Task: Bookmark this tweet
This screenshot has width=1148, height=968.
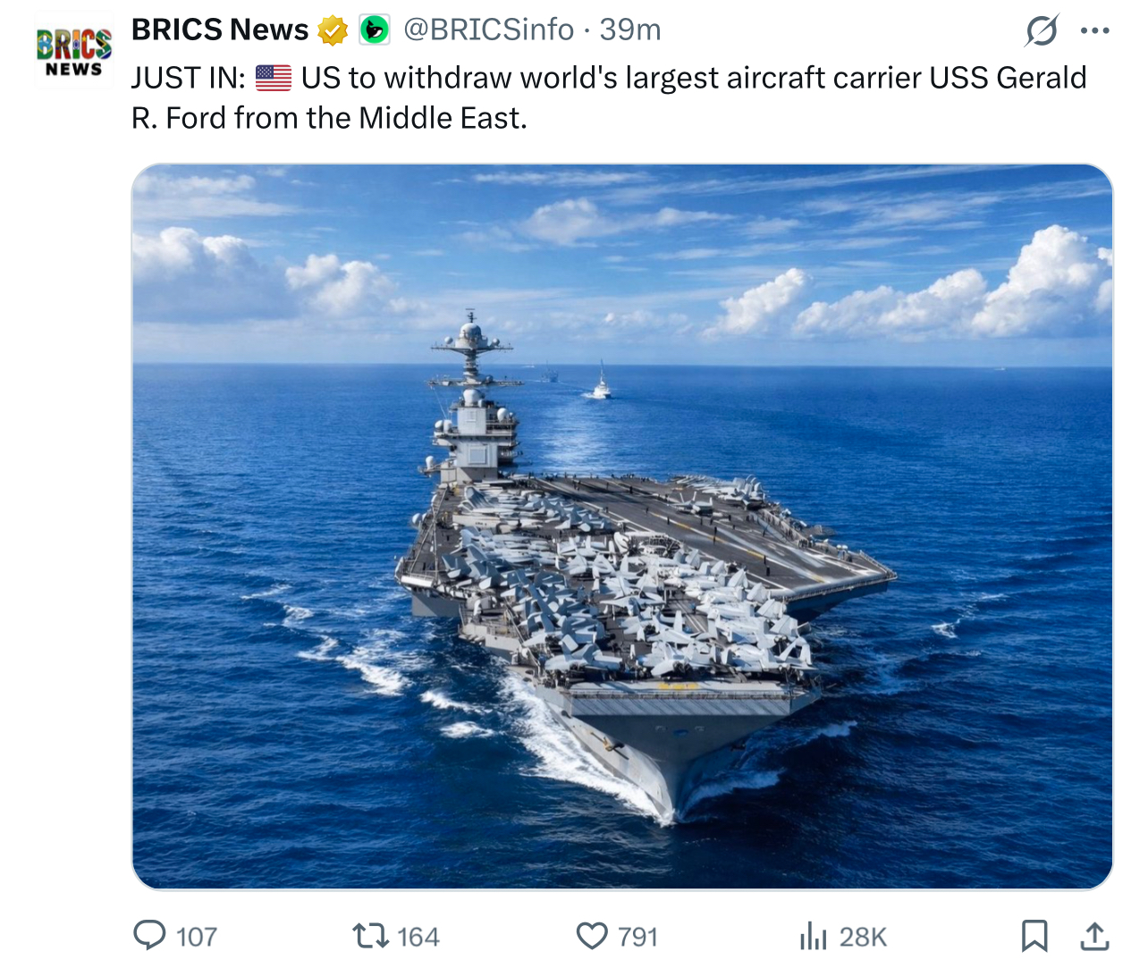Action: [1034, 936]
